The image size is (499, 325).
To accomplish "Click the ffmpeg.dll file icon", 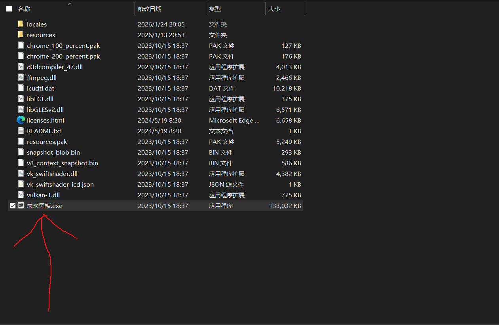I will pos(21,77).
